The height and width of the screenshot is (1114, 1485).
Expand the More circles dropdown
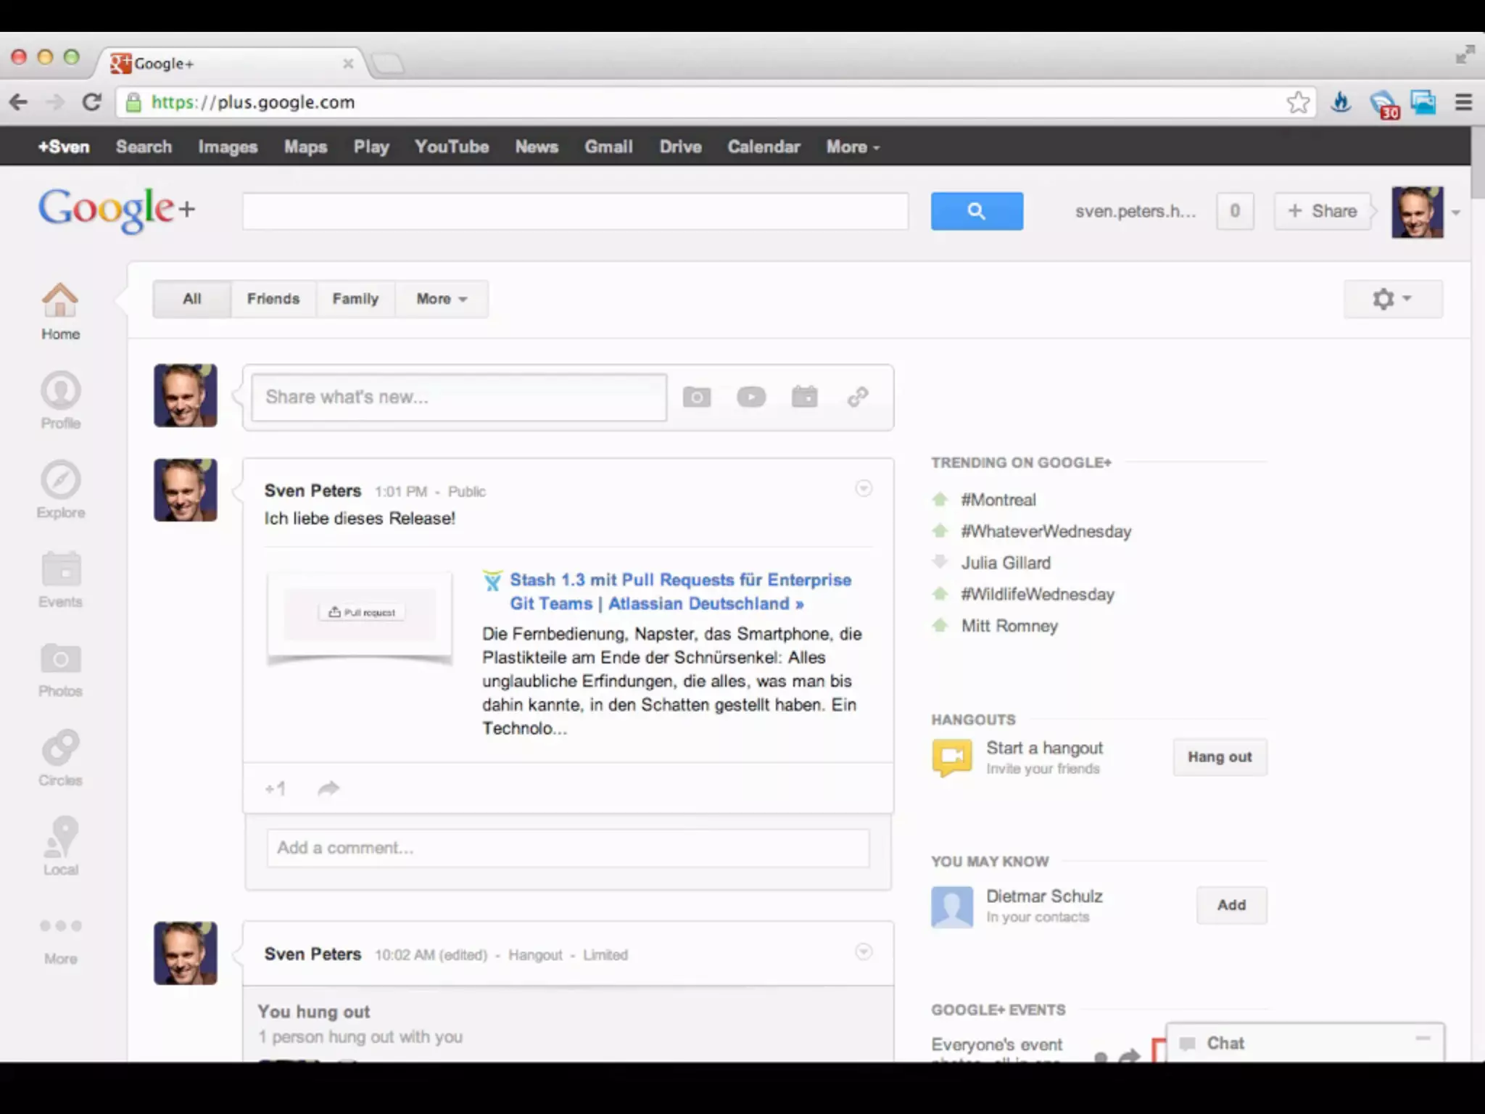point(441,299)
